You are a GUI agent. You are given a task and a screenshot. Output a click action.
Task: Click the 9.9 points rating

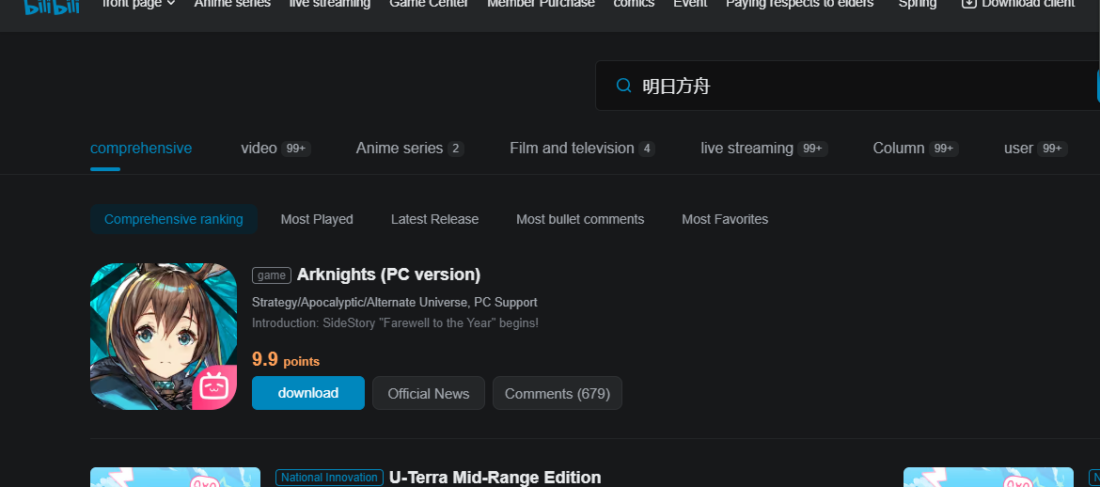pyautogui.click(x=286, y=359)
